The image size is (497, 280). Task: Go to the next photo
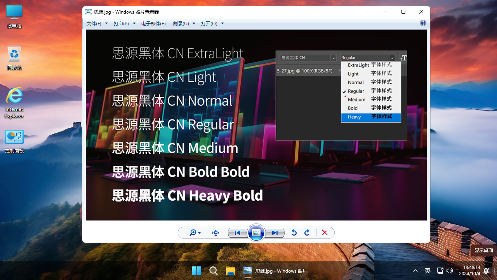[x=275, y=233]
